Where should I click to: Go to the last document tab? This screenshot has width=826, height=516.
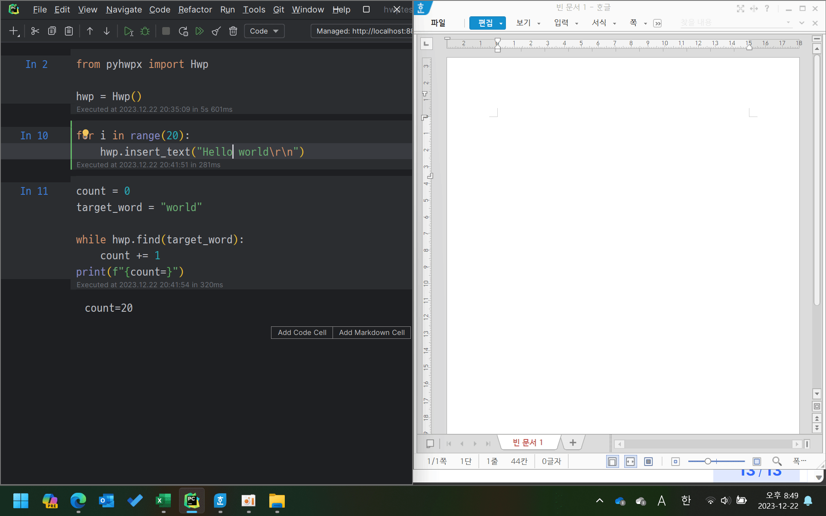point(488,443)
